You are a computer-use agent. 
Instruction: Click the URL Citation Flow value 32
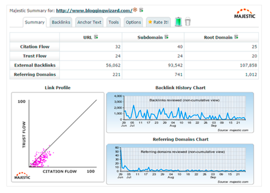click(x=118, y=47)
